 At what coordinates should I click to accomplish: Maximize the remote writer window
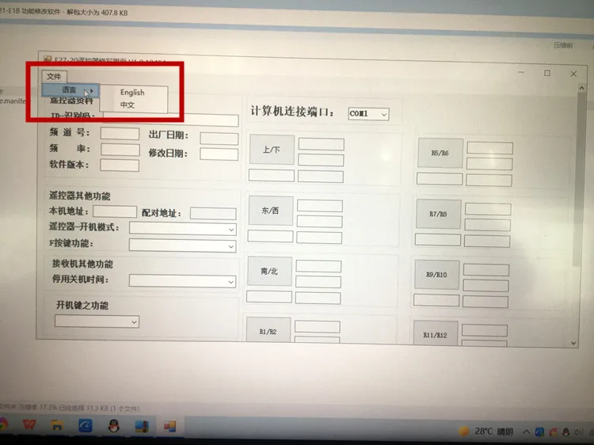[547, 73]
